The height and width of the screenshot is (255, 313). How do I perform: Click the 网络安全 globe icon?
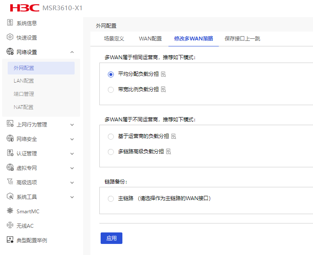pyautogui.click(x=10, y=138)
